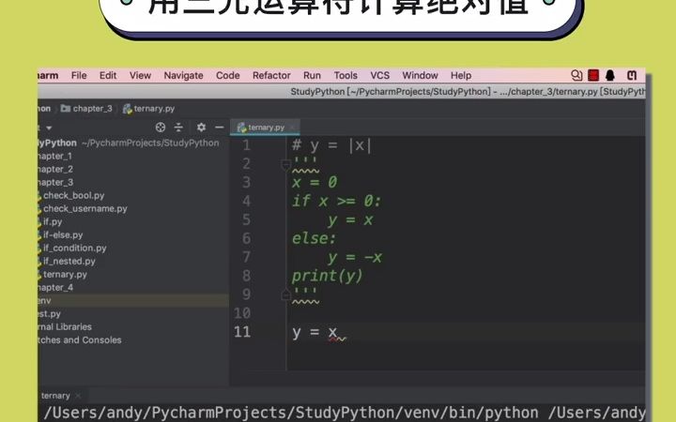Screen dimensions: 676x422
Task: Click the search chat icon in menu bar
Action: 576,75
